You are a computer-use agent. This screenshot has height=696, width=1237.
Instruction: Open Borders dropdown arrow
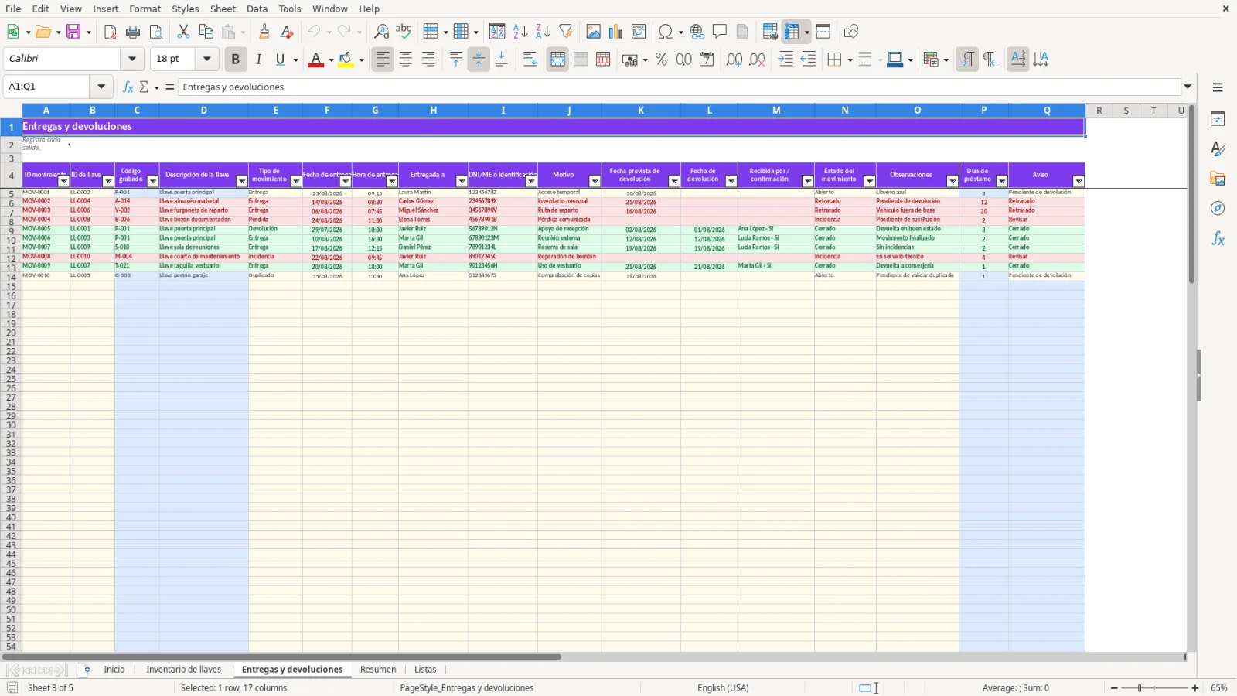tap(850, 60)
